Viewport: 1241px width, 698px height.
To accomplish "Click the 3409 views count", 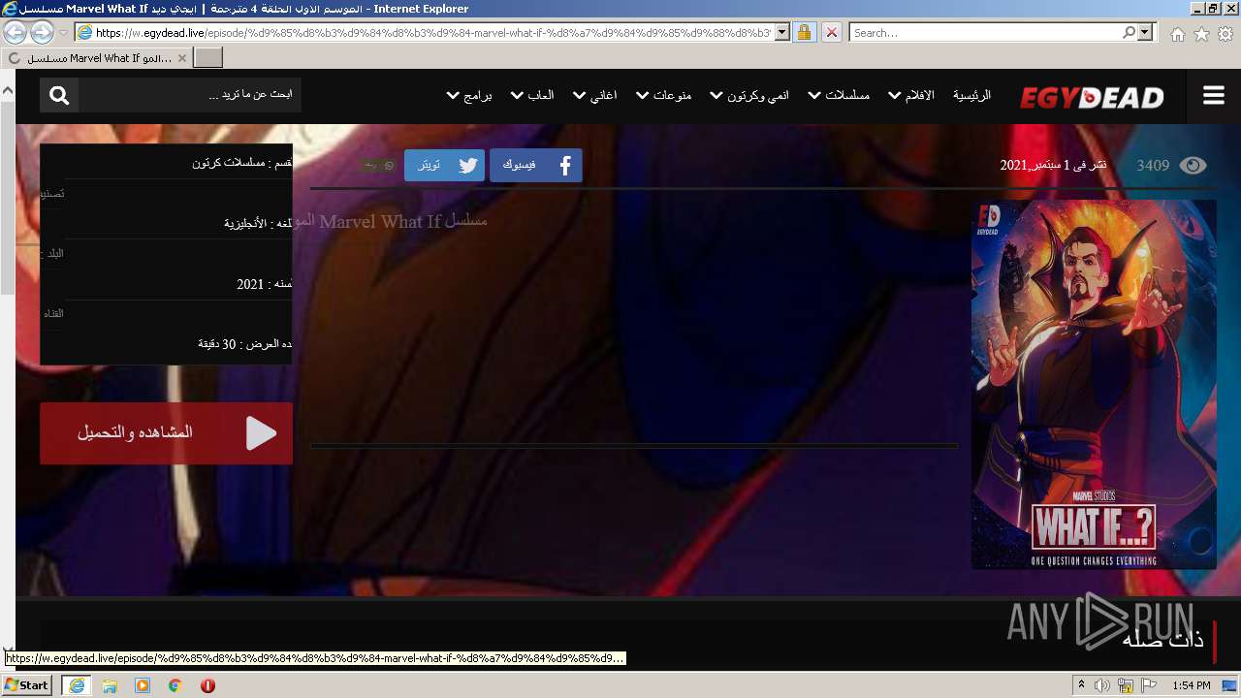I will tap(1153, 165).
